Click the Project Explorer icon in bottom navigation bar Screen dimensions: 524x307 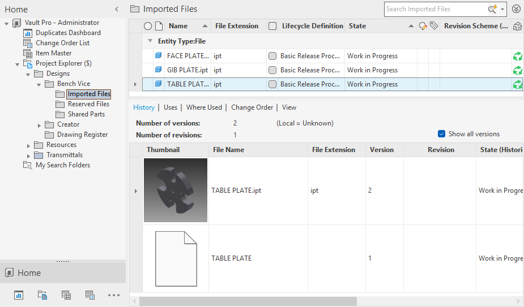click(x=42, y=295)
